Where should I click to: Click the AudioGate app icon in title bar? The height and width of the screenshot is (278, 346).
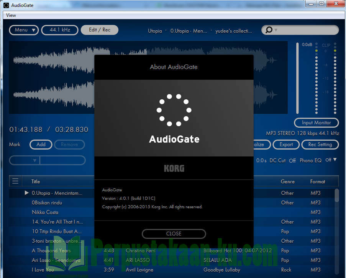pos(6,5)
